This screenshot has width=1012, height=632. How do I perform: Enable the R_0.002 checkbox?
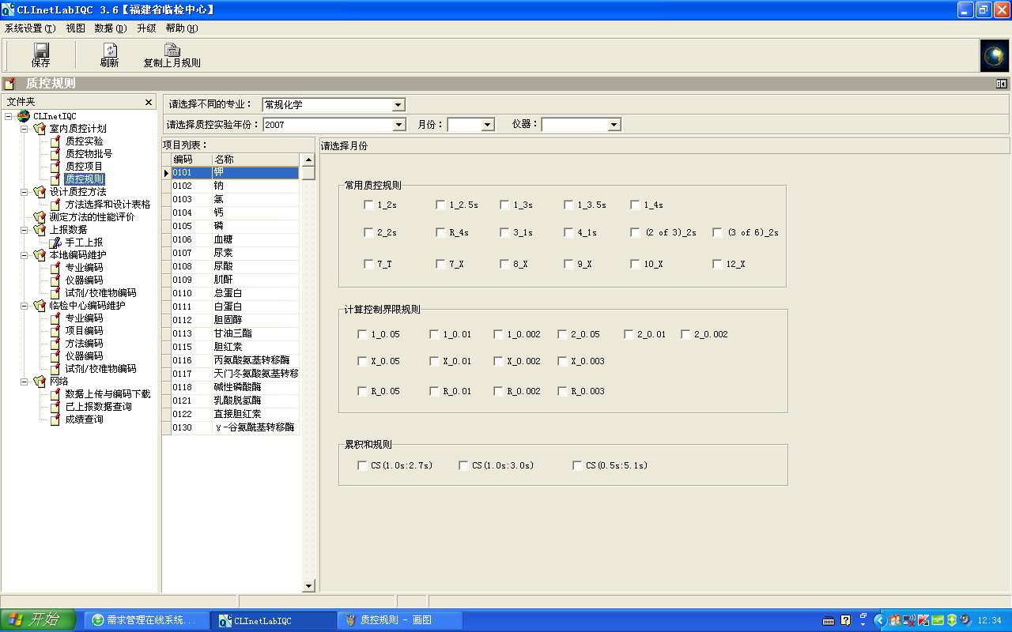(x=498, y=391)
